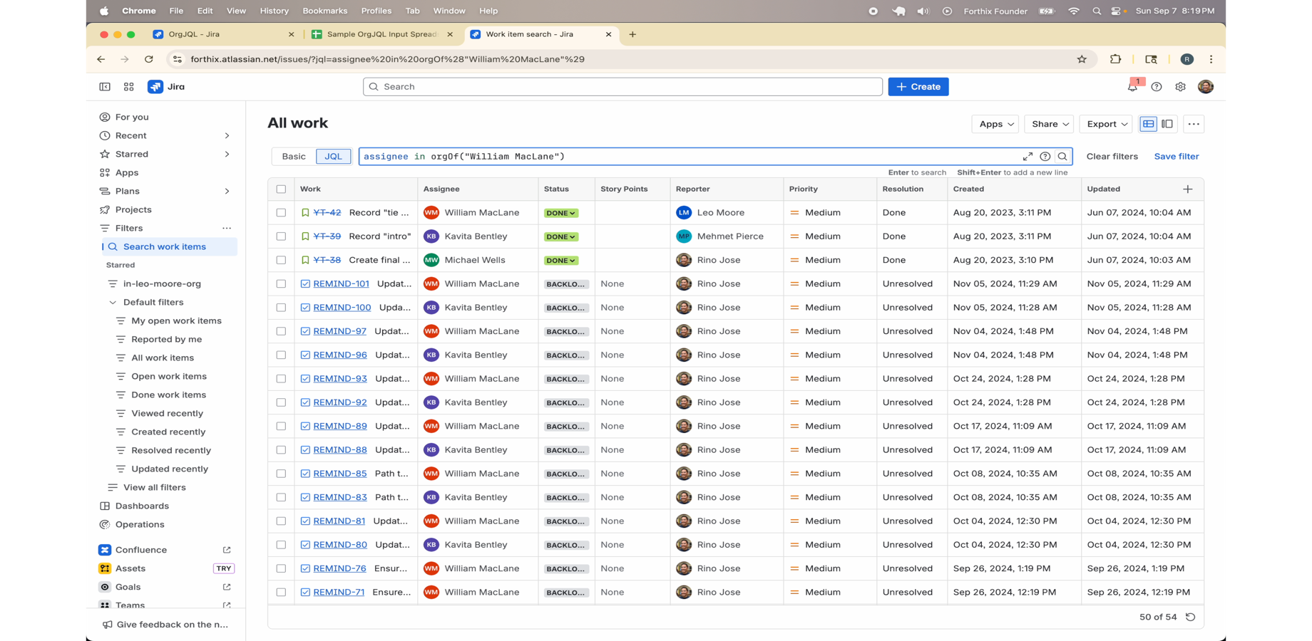Screen dimensions: 1312x641
Task: Expand the JQL editor with arrows icon
Action: (1027, 157)
